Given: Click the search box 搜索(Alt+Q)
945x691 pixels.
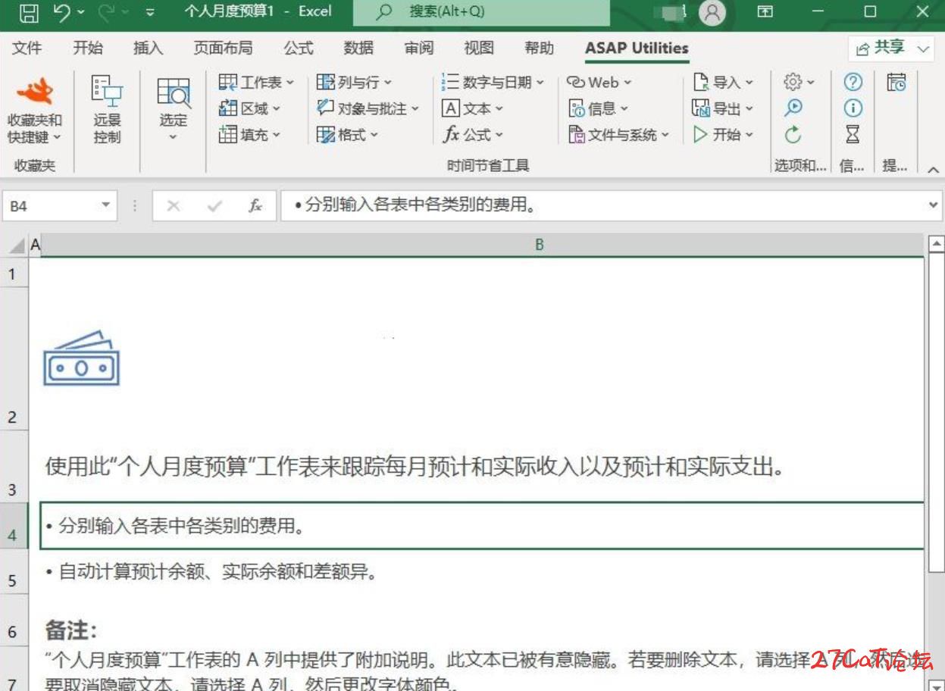Looking at the screenshot, I should (x=481, y=12).
